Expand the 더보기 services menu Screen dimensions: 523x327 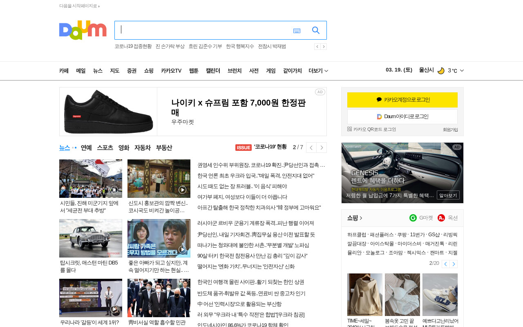click(318, 71)
